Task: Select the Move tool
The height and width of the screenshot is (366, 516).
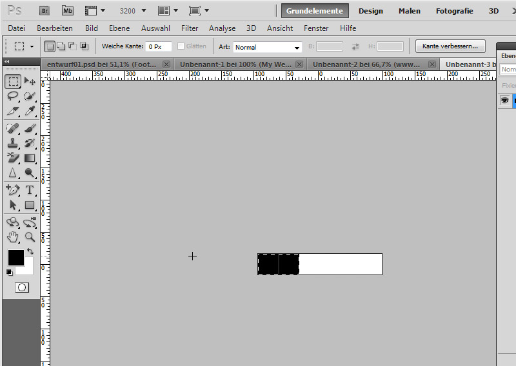Action: coord(30,82)
